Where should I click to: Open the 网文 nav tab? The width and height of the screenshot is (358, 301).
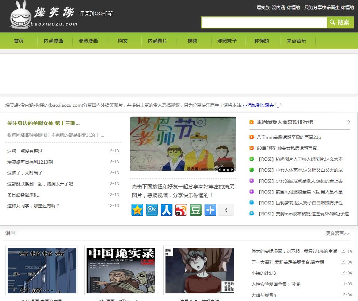(x=123, y=41)
